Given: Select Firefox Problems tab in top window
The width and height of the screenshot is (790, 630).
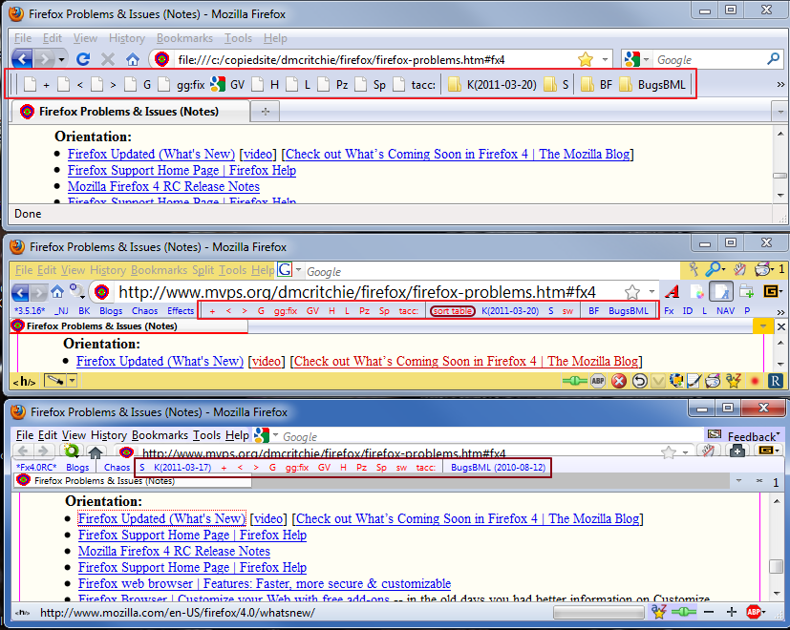Looking at the screenshot, I should 130,112.
